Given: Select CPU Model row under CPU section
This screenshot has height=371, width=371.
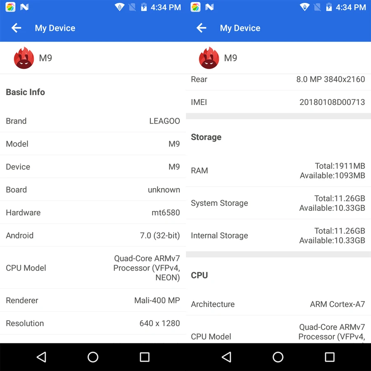Looking at the screenshot, I should coord(278,329).
